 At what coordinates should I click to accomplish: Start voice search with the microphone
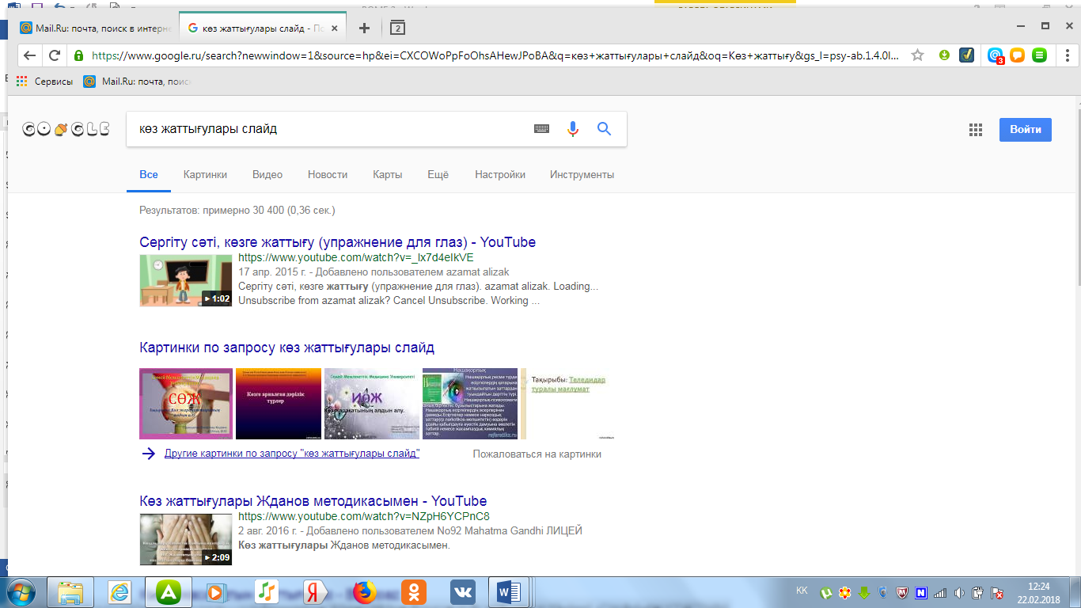click(x=573, y=129)
